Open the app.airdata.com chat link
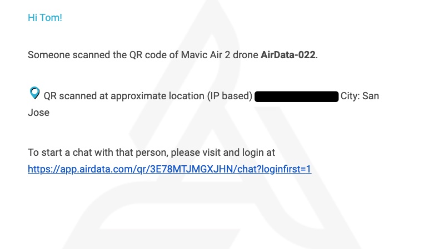Viewport: 424px width, 249px height. pyautogui.click(x=169, y=169)
